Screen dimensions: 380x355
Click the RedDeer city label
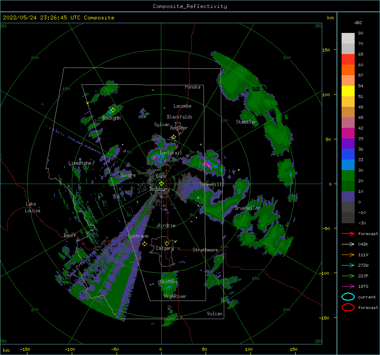pyautogui.click(x=179, y=128)
